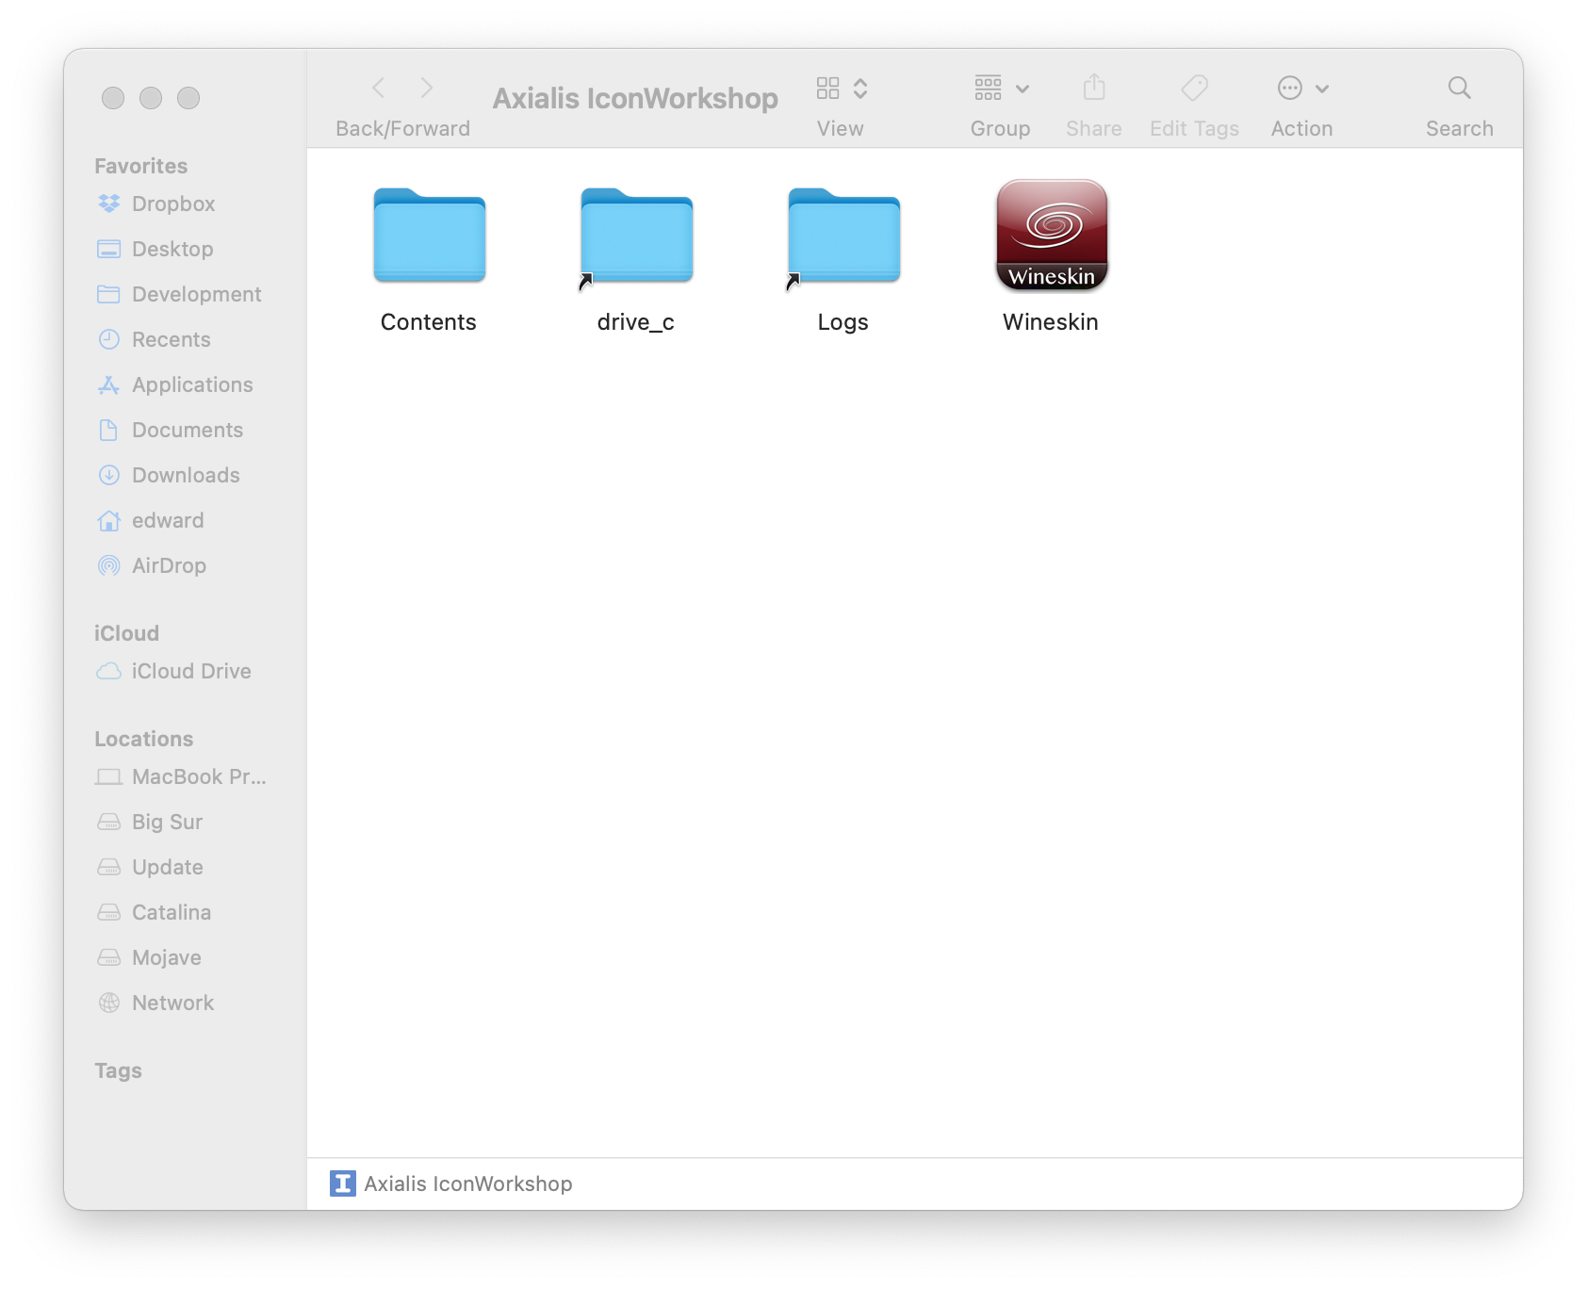This screenshot has height=1289, width=1587.
Task: Click the Action ellipsis icon
Action: [1290, 89]
